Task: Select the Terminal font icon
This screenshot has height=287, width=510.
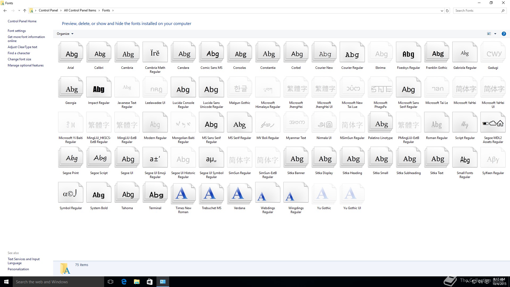Action: (x=155, y=193)
